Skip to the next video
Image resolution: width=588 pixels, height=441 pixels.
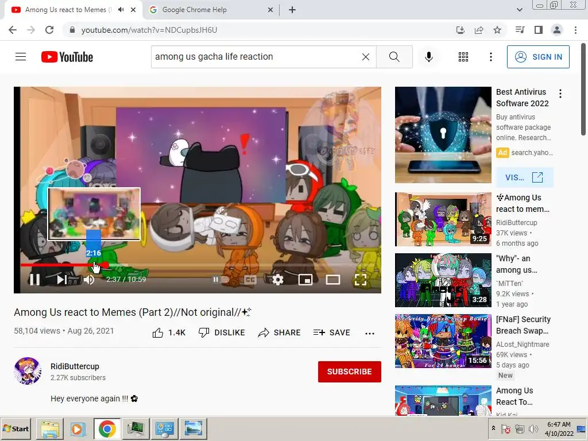[x=62, y=280]
